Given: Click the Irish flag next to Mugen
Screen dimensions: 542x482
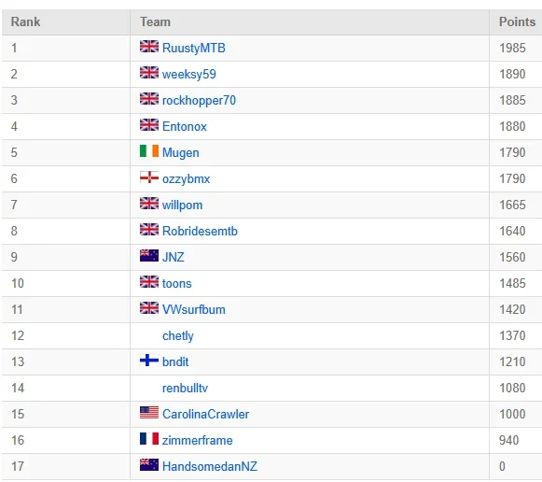Looking at the screenshot, I should 149,151.
